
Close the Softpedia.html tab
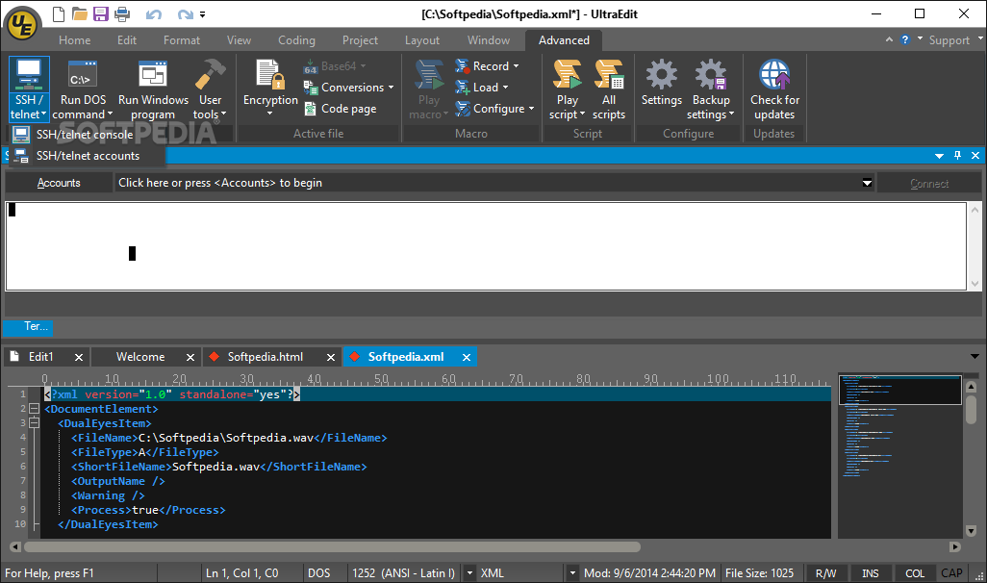tap(331, 358)
